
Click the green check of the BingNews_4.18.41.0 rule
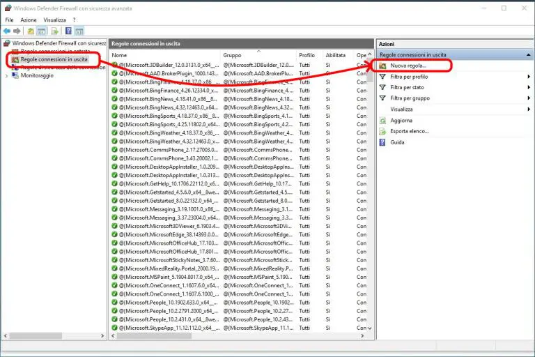(114, 99)
